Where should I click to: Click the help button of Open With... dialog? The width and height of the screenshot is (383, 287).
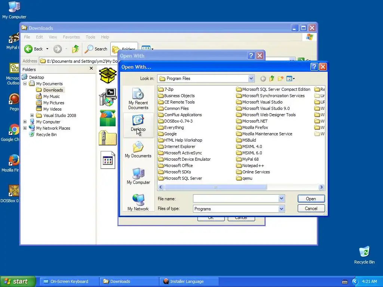click(x=314, y=67)
